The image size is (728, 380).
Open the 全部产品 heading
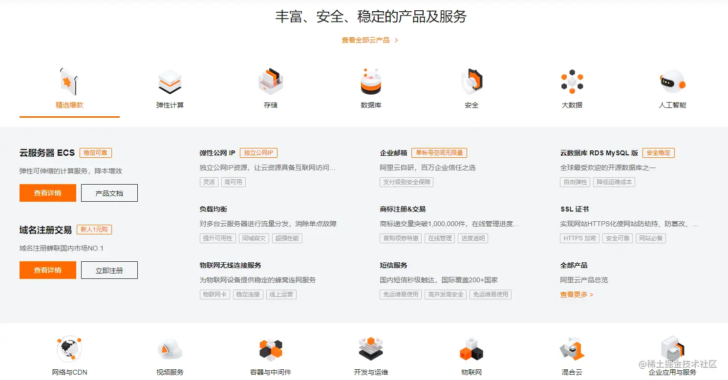pyautogui.click(x=574, y=265)
